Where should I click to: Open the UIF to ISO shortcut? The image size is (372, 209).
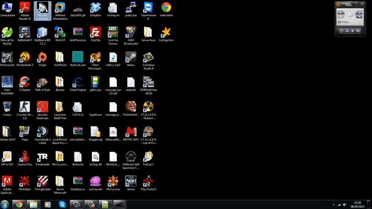click(7, 158)
